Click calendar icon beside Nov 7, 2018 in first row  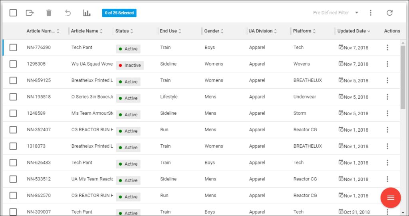tap(341, 47)
